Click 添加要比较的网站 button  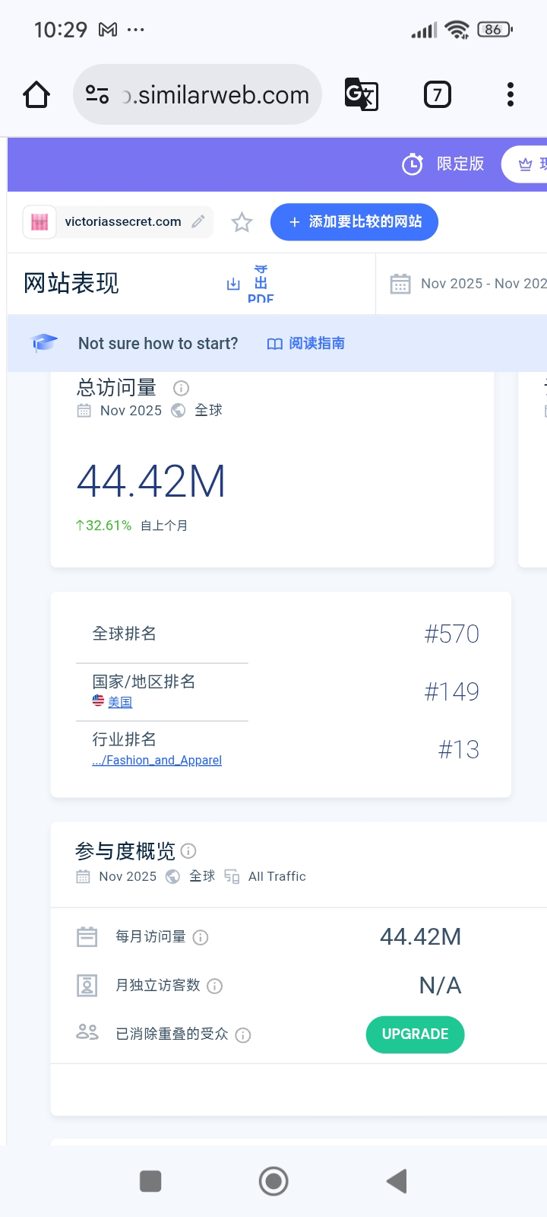pyautogui.click(x=354, y=222)
